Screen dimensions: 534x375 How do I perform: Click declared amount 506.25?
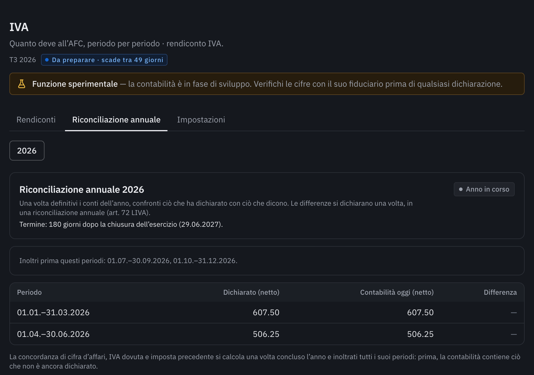coord(266,334)
